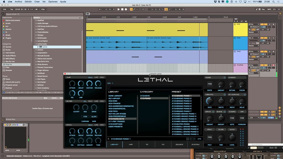Click the 122.00 tempo field
The height and width of the screenshot is (159, 283).
[17, 9]
